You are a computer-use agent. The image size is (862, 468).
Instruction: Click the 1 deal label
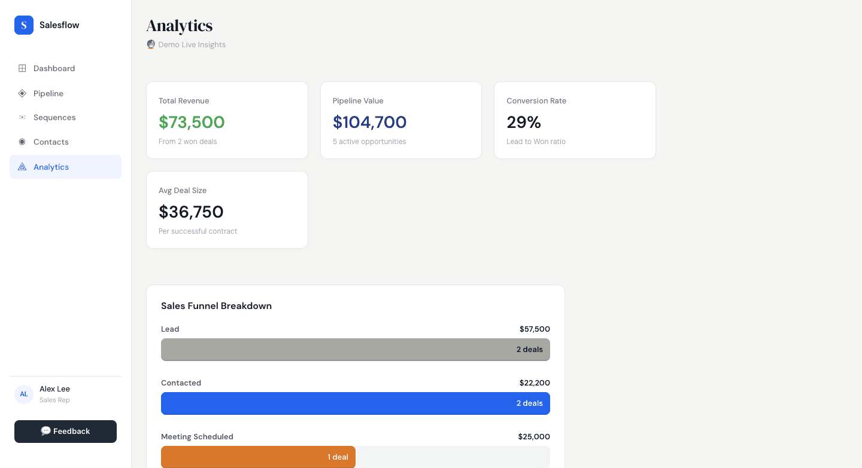(x=338, y=457)
